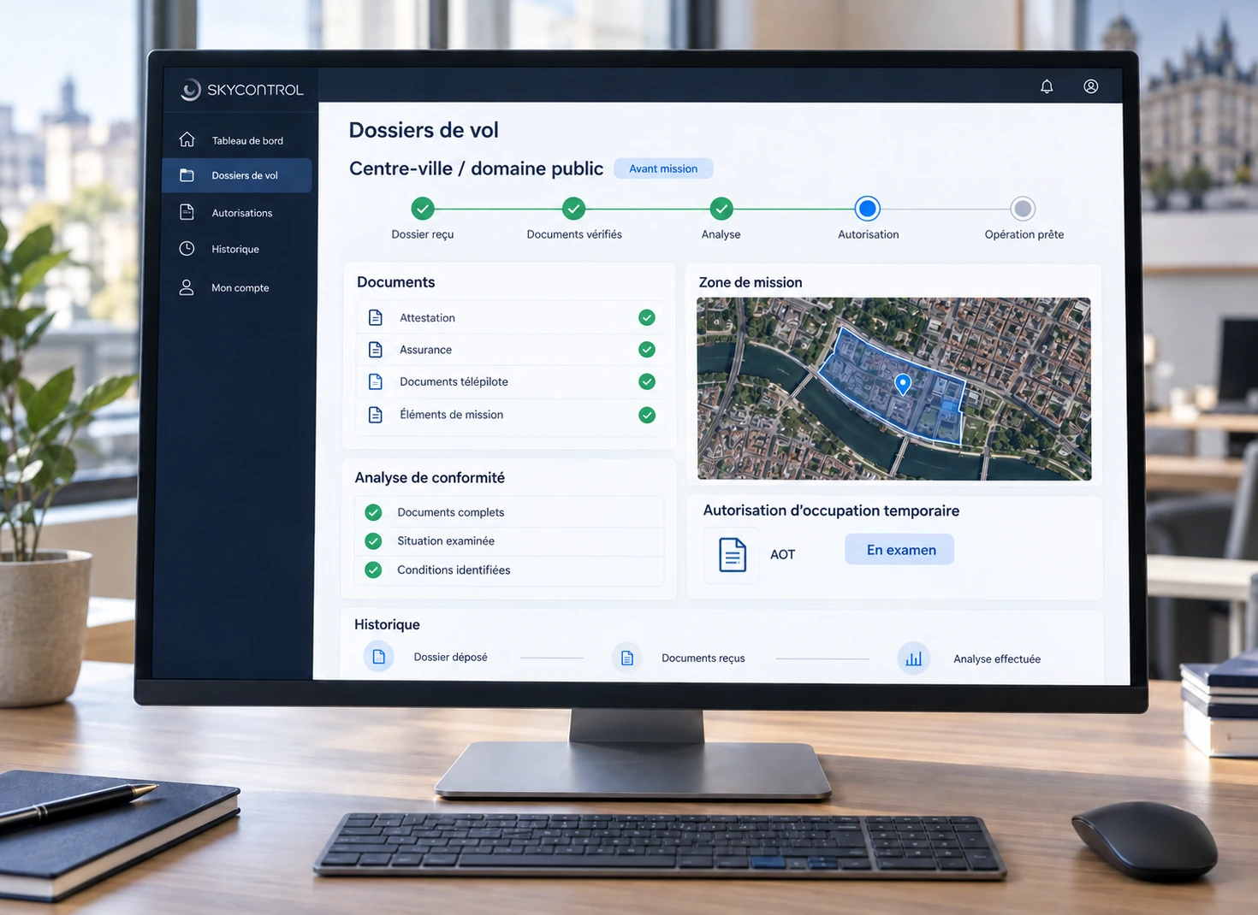Click the check icon beside Documents complets
1258x915 pixels.
[x=373, y=512]
